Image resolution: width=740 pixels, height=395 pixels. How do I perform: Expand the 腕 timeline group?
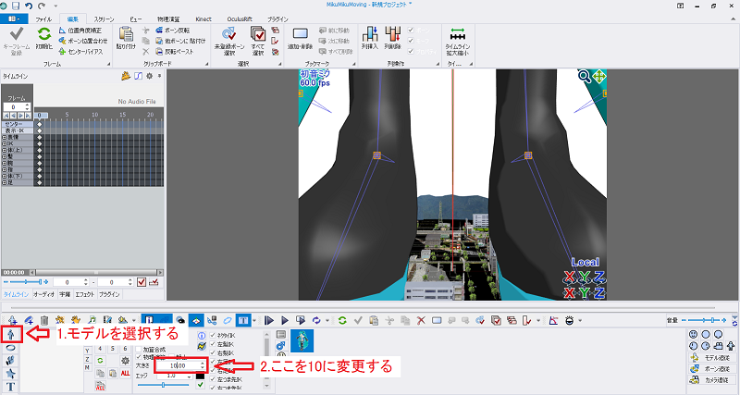coord(5,163)
